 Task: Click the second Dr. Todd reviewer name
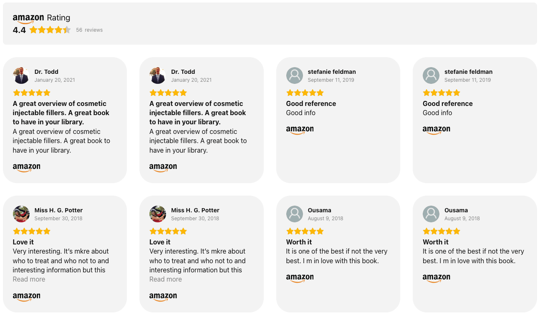[183, 72]
